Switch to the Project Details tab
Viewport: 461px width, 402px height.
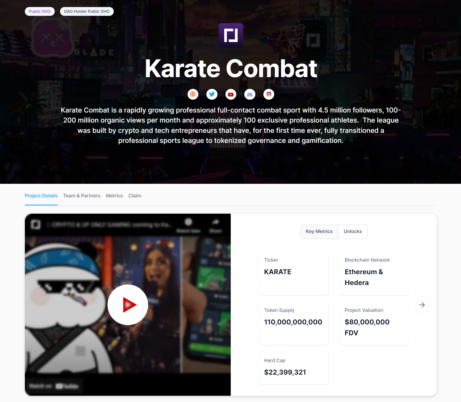41,196
